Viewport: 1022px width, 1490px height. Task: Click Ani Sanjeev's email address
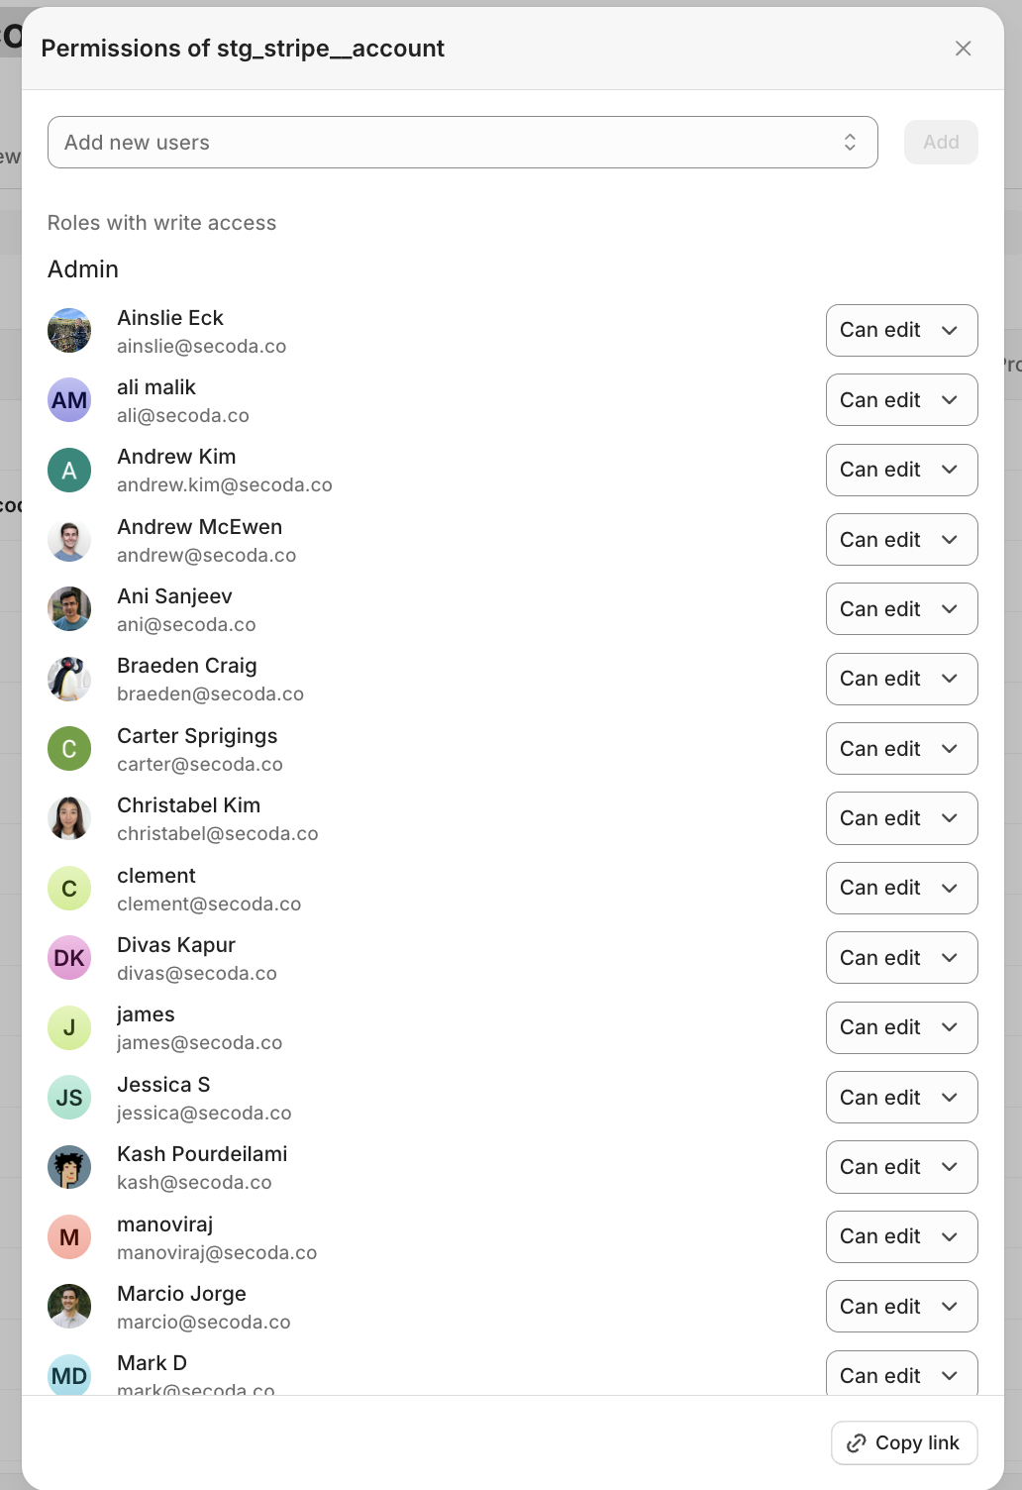(x=186, y=625)
